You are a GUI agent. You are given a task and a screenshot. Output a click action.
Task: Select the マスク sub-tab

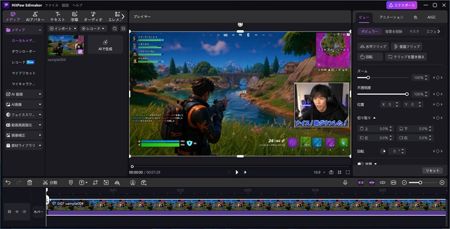tap(414, 31)
